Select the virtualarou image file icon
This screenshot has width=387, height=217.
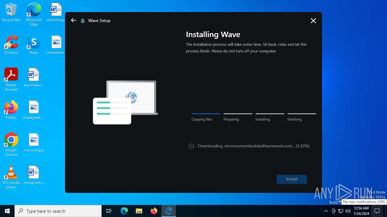(56, 45)
